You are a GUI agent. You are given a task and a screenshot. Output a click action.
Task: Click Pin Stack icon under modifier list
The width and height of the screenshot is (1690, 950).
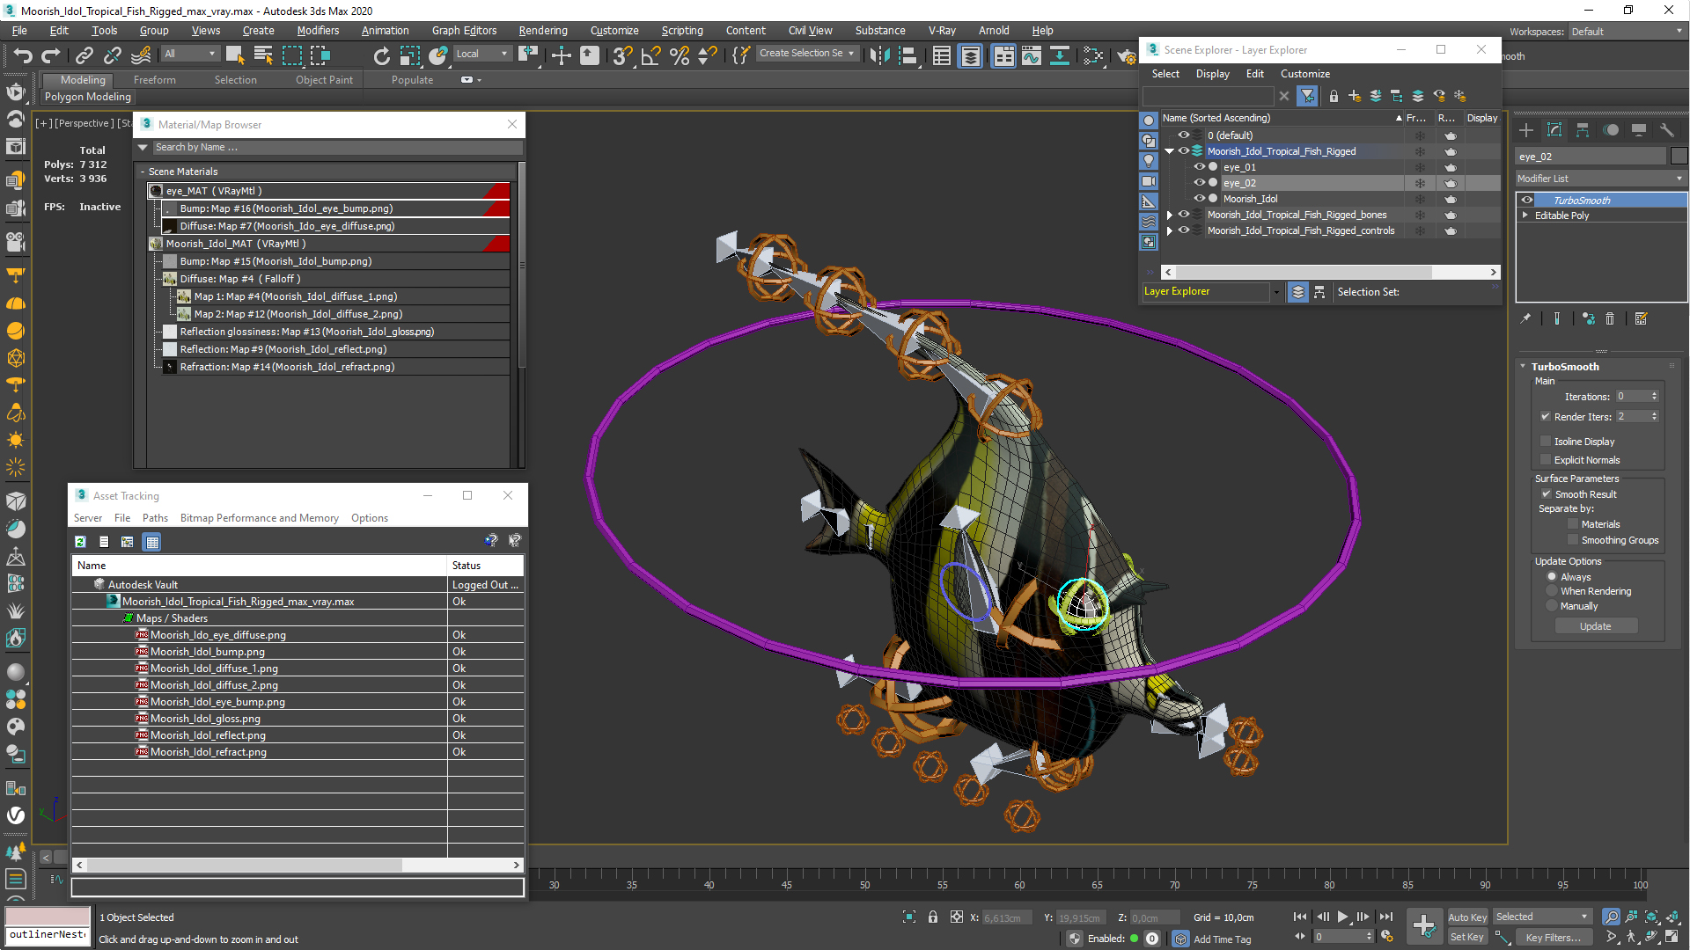click(x=1525, y=318)
